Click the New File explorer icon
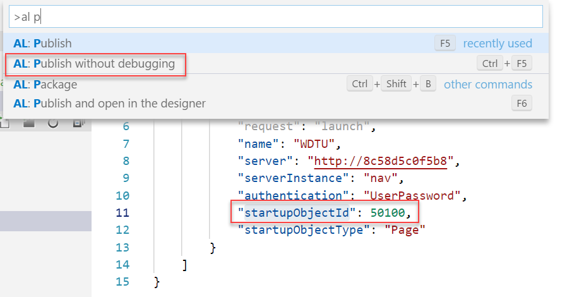Image resolution: width=567 pixels, height=297 pixels. click(4, 124)
